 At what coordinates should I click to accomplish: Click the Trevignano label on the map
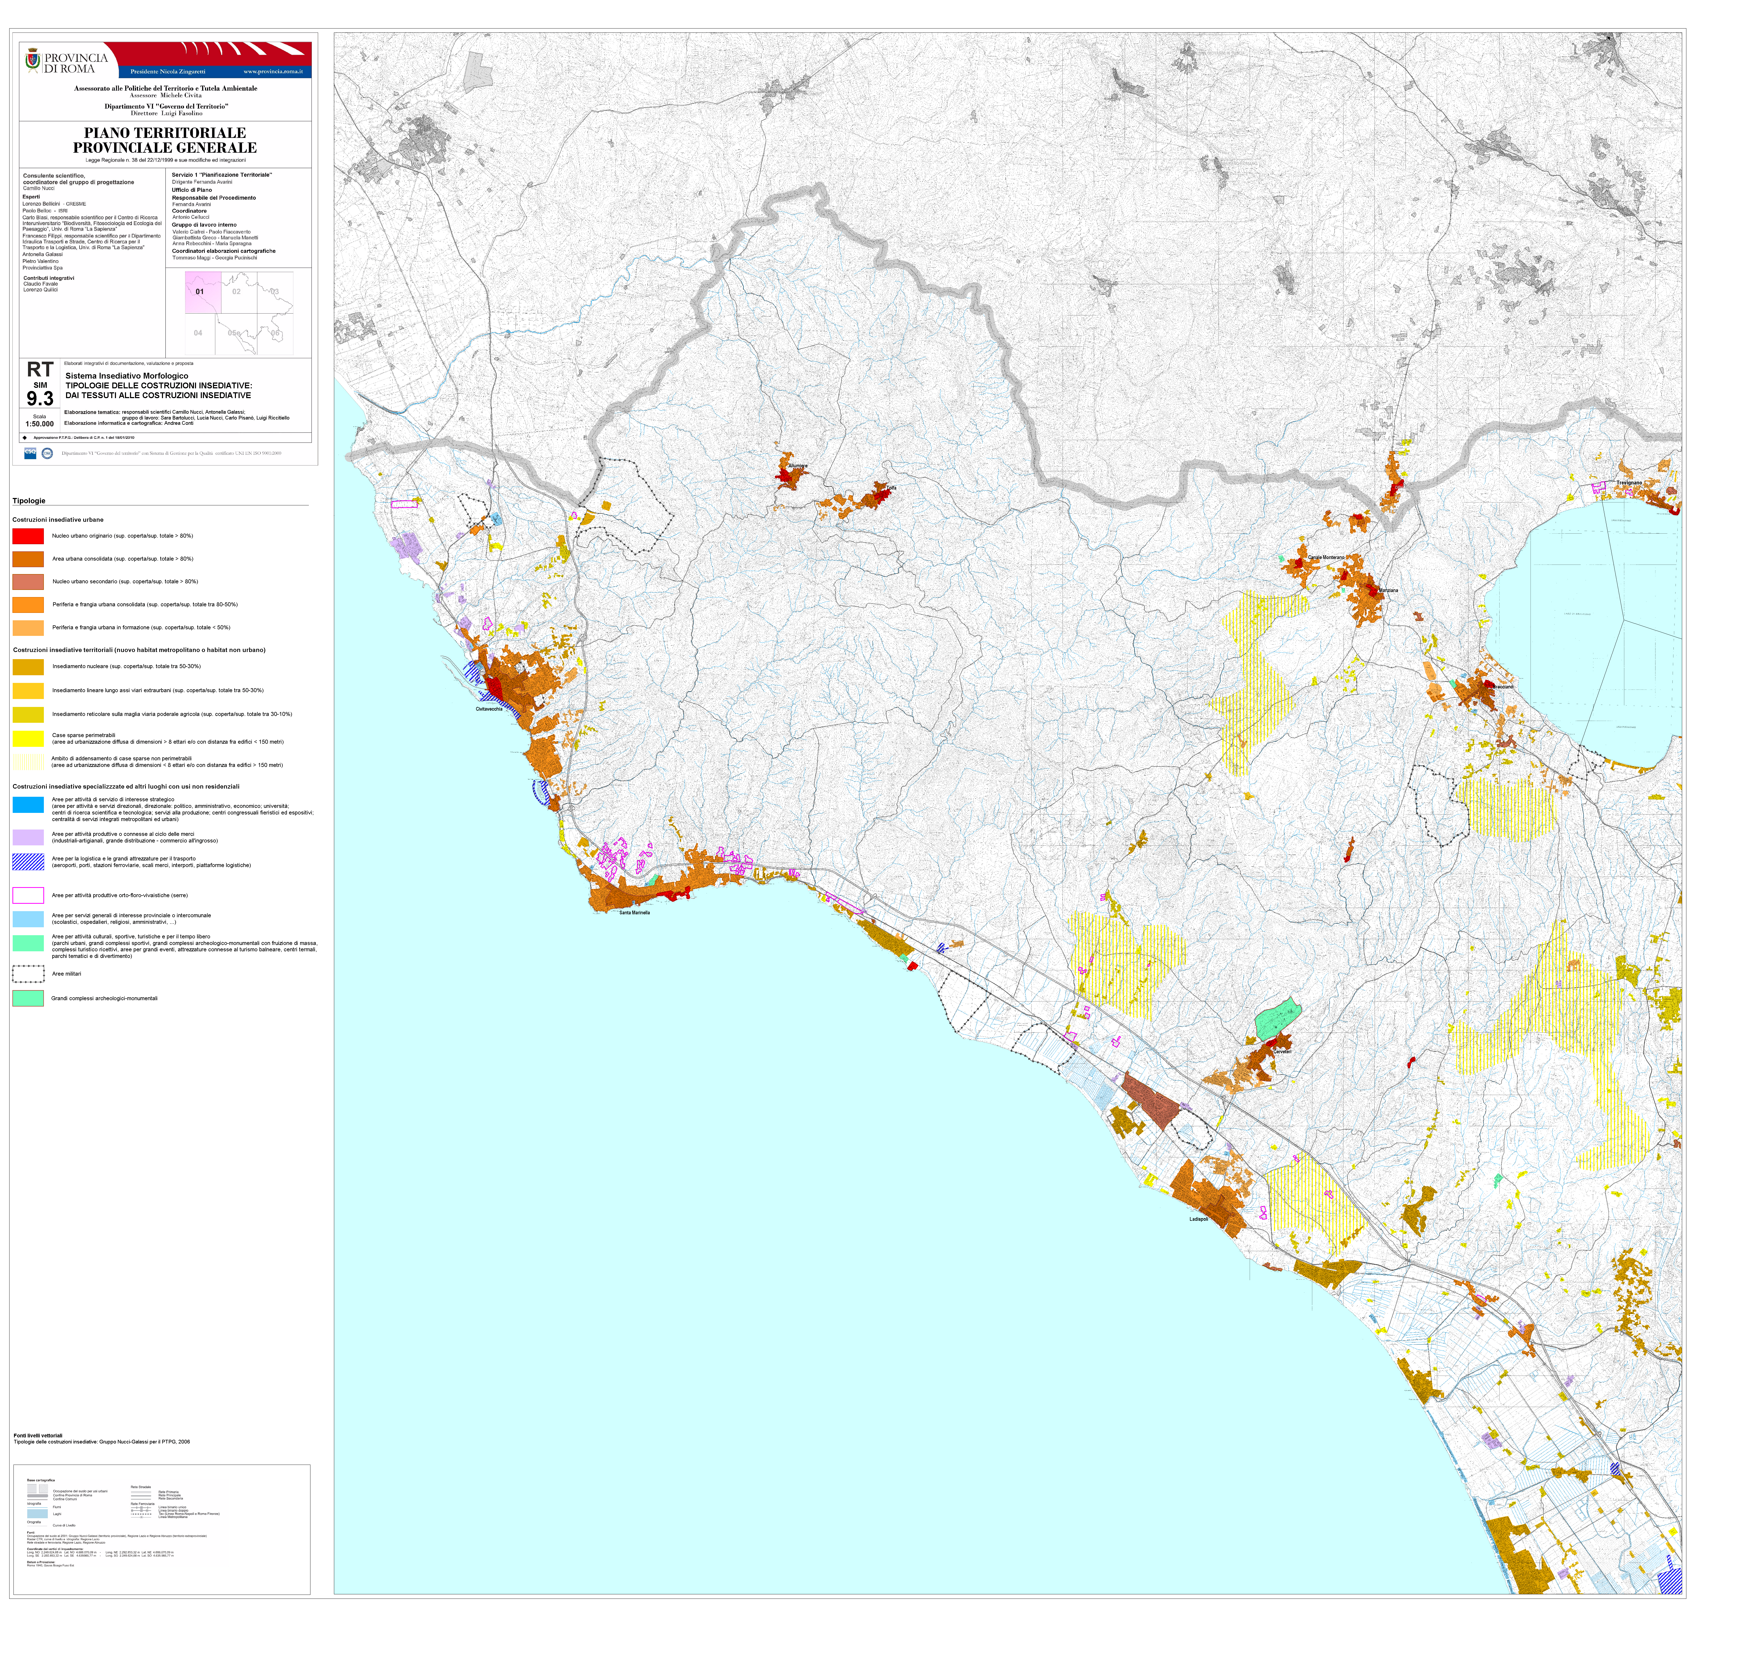[1629, 483]
